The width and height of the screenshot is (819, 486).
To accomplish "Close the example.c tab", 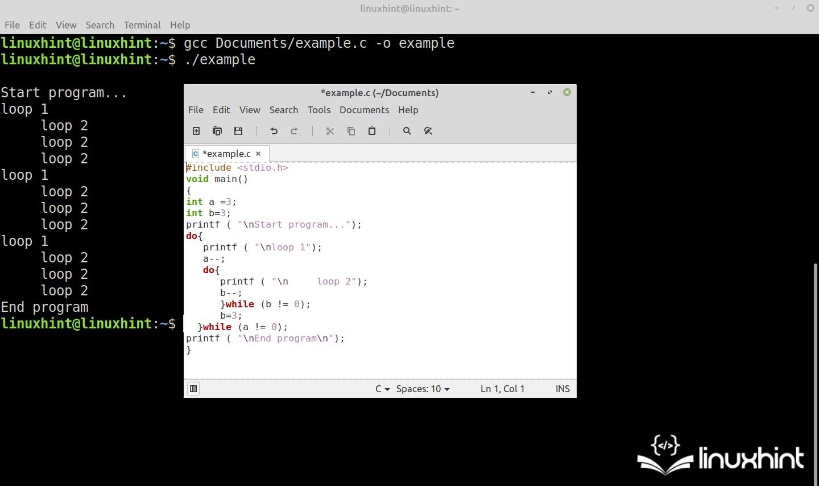I will tap(259, 154).
